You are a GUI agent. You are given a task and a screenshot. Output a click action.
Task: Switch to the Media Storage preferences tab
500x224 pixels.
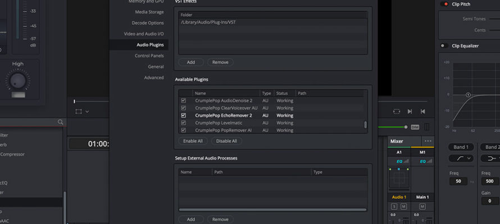click(x=149, y=12)
